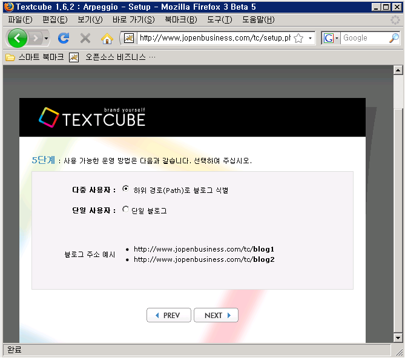Click the window resize grip in the status bar
The width and height of the screenshot is (405, 358).
click(x=400, y=351)
